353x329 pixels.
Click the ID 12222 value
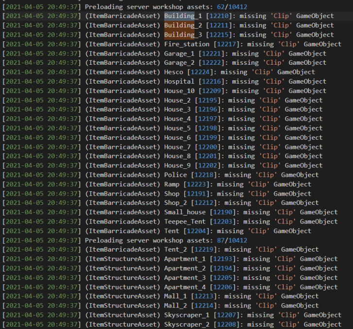point(211,62)
